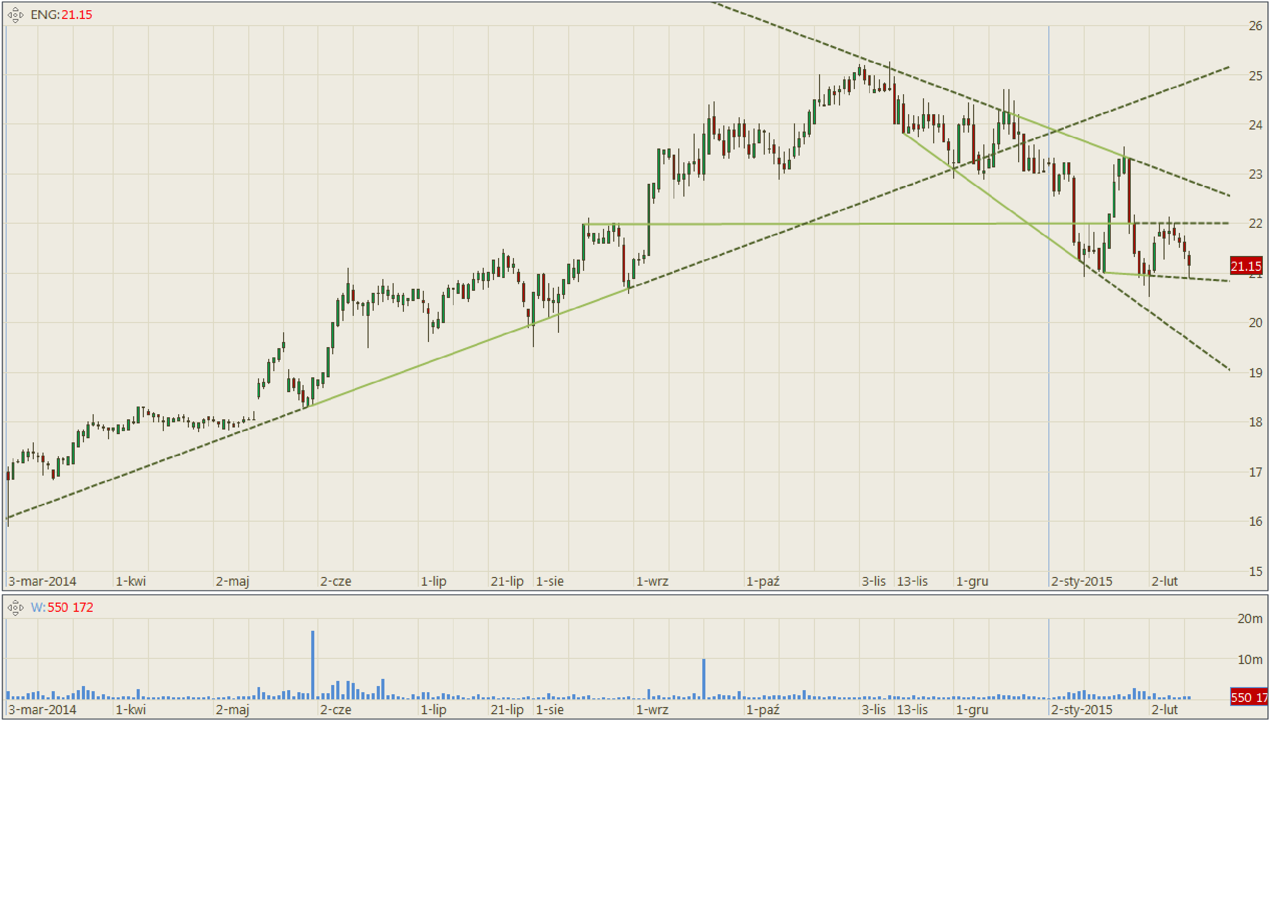
Task: Click the 1-paź date label on price axis
Action: tap(762, 582)
